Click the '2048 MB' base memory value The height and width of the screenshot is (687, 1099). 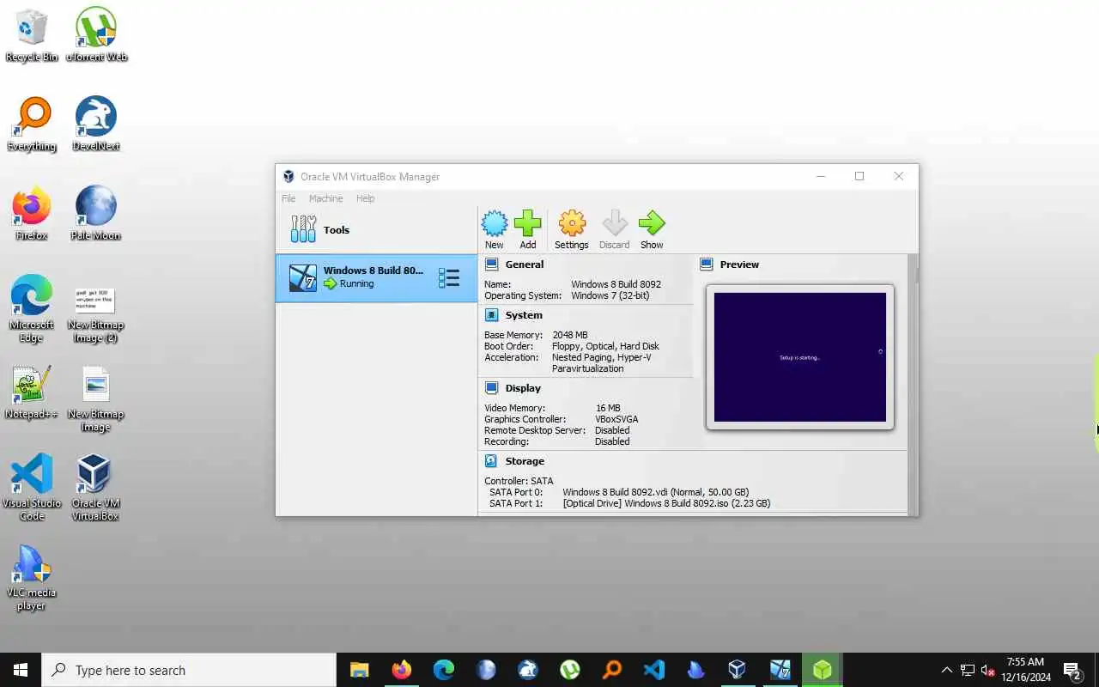coord(570,335)
